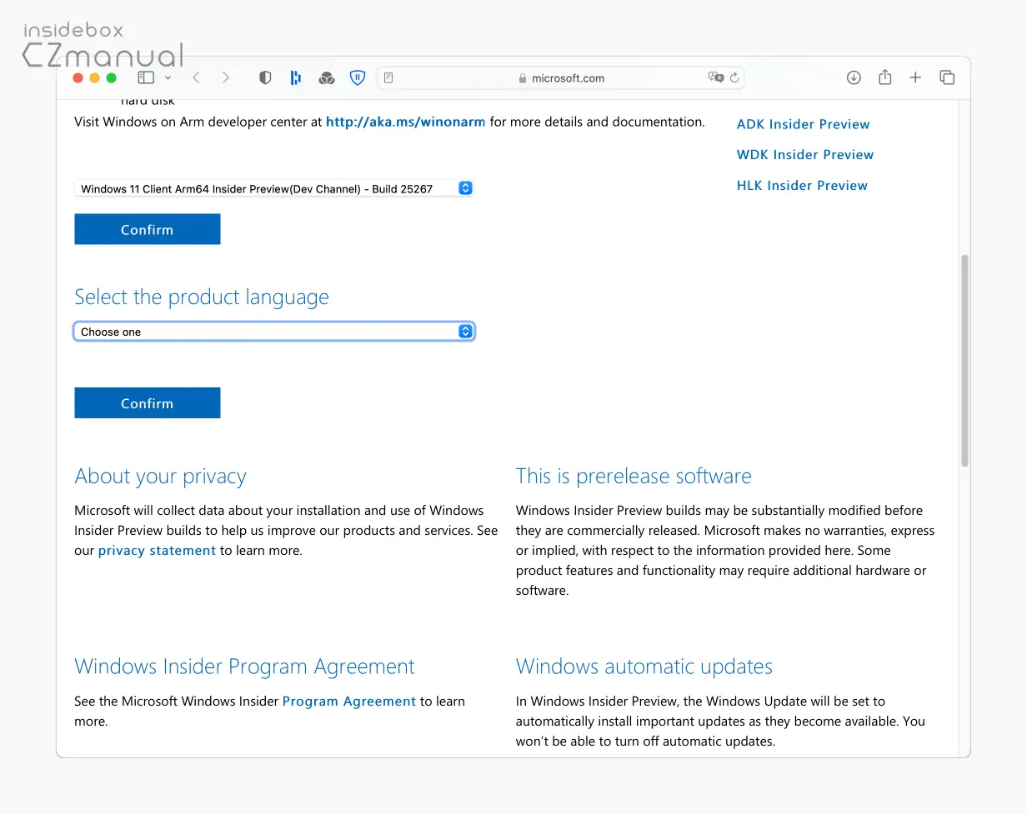Image resolution: width=1027 pixels, height=814 pixels.
Task: Open the Windows 11 build selection dropdown
Action: pyautogui.click(x=273, y=188)
